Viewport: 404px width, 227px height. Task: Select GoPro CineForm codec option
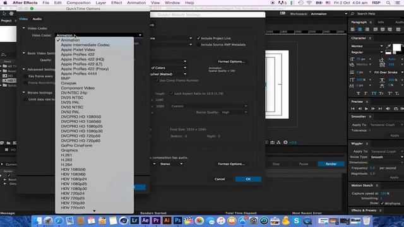click(x=76, y=146)
